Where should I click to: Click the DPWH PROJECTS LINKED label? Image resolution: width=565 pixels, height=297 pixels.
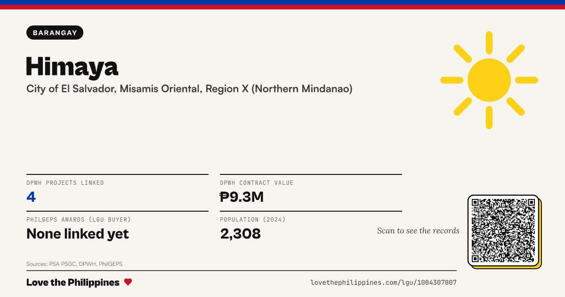point(65,183)
